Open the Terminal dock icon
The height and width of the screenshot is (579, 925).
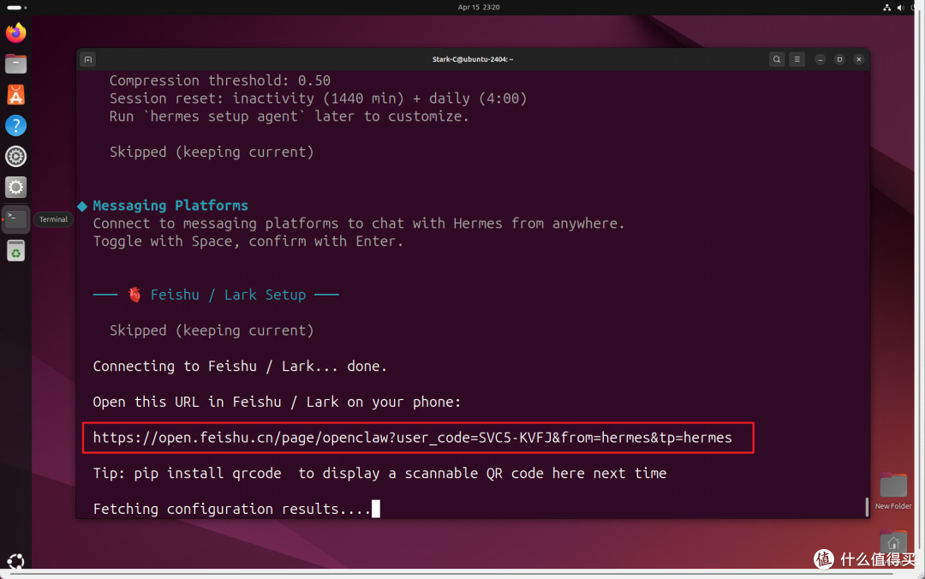pyautogui.click(x=16, y=218)
